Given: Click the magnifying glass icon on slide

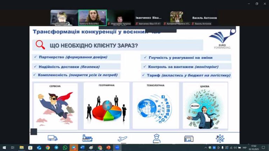Looking at the screenshot, I should coord(41,45).
